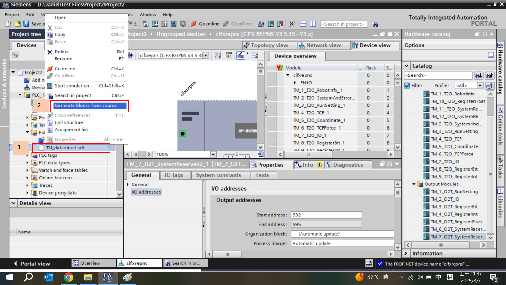Expand the Watch and force tables node
Screen dimensions: 506x285
click(27, 170)
